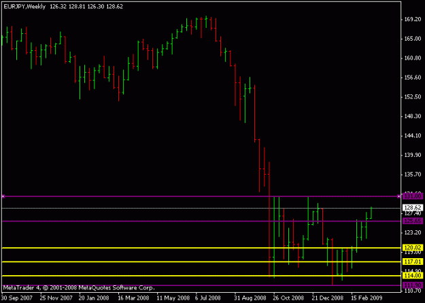The width and height of the screenshot is (425, 303).
Task: Click the 160.80 price scale label
Action: pyautogui.click(x=413, y=58)
